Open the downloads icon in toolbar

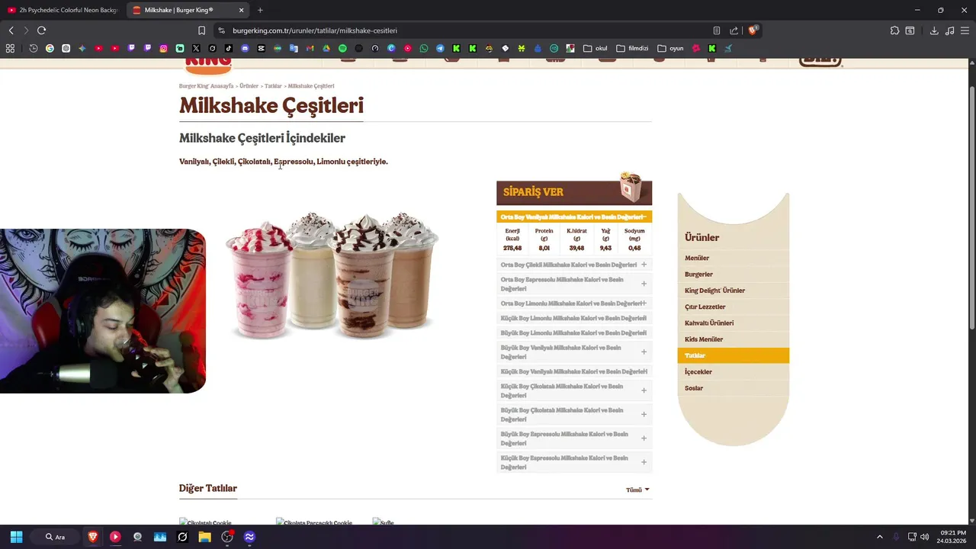point(934,30)
